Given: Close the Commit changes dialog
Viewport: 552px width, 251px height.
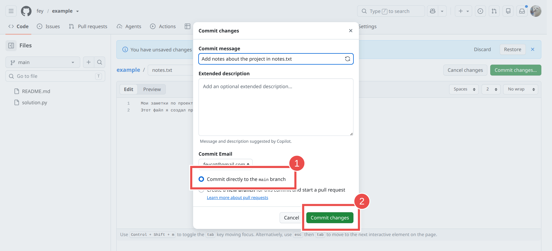Looking at the screenshot, I should coord(351,31).
